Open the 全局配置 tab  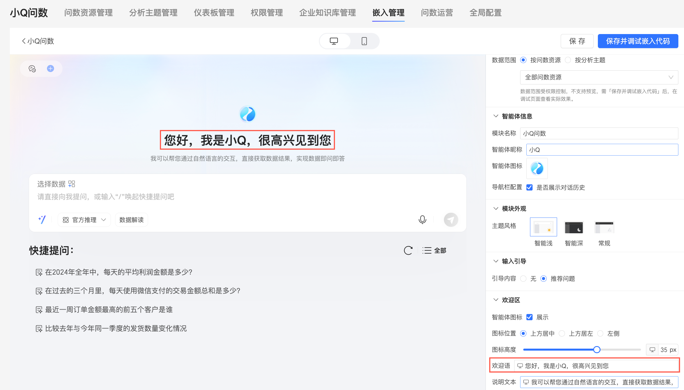pos(486,13)
